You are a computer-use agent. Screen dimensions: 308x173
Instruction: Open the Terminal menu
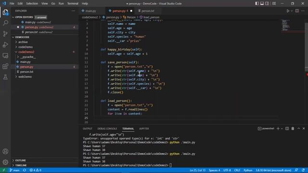point(73,3)
